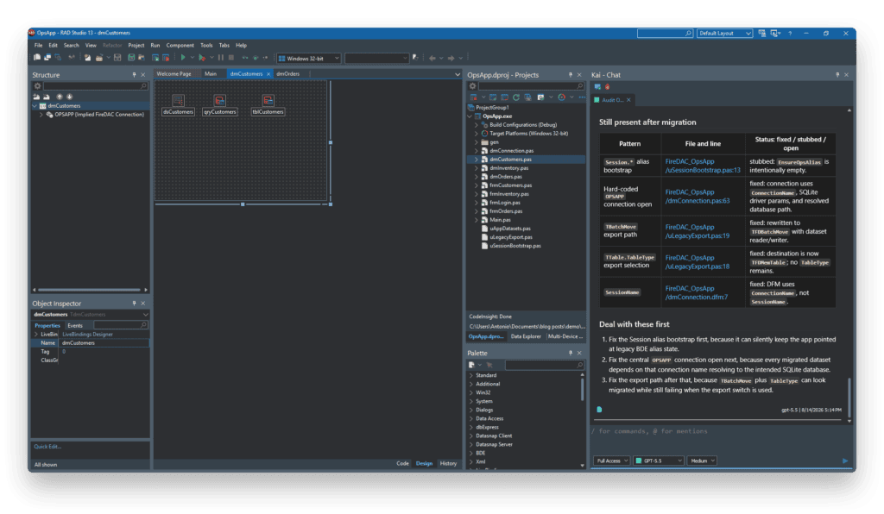Expand the LiveBindings Designer property
Viewport: 884px width, 514px height.
[x=36, y=335]
